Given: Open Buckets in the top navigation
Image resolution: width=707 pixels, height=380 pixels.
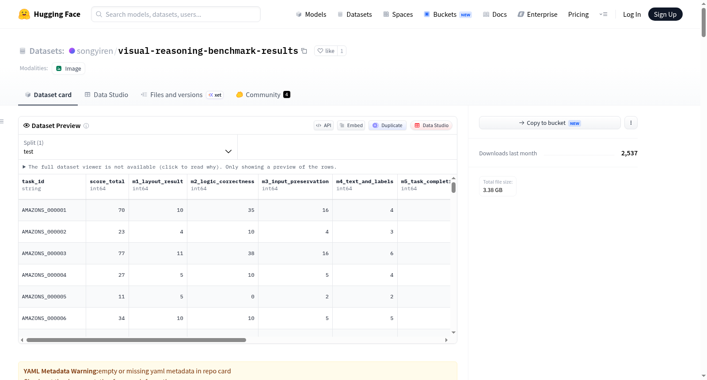Looking at the screenshot, I should click(x=448, y=14).
